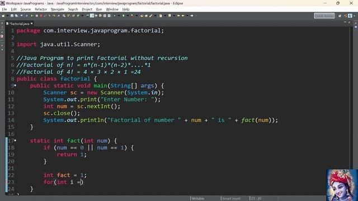Click the External Tools run icon
The height and width of the screenshot is (201, 358).
[133, 16]
